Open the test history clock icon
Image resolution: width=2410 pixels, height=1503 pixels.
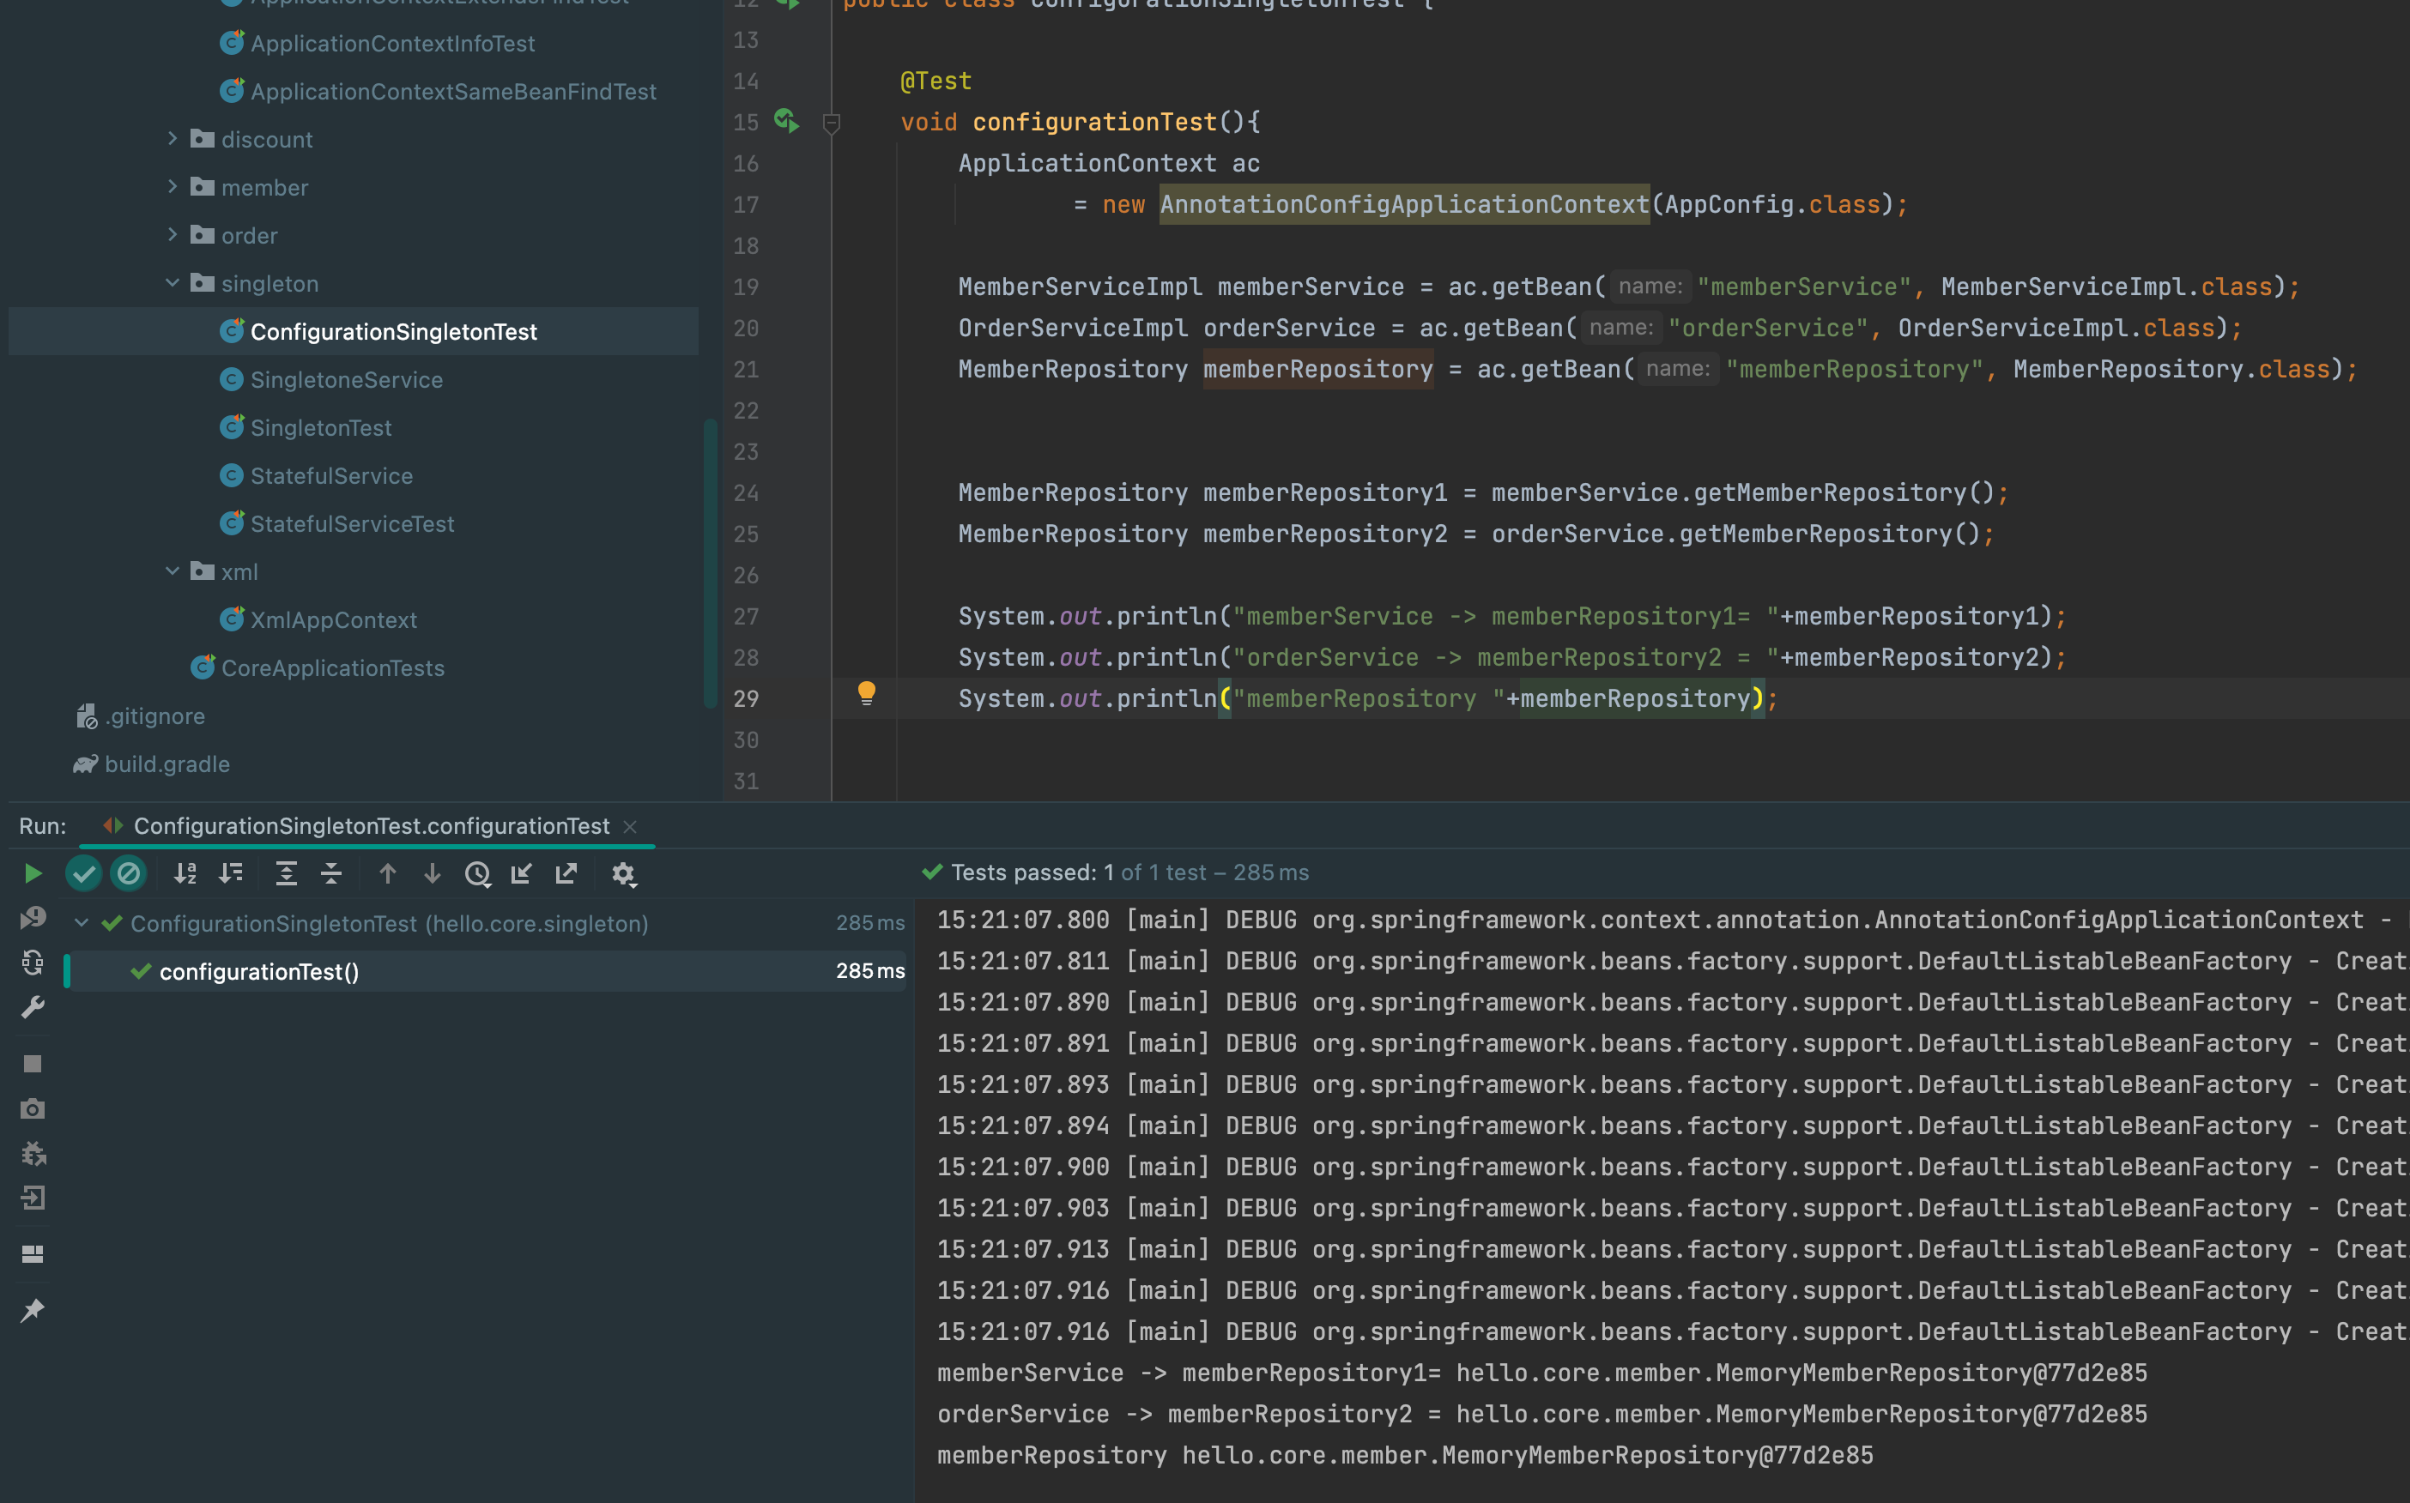(478, 874)
